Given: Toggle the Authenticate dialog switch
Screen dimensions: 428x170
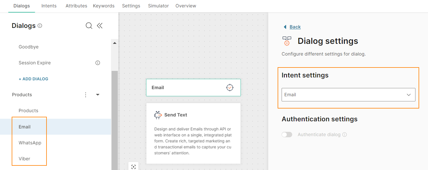Looking at the screenshot, I should click(287, 134).
